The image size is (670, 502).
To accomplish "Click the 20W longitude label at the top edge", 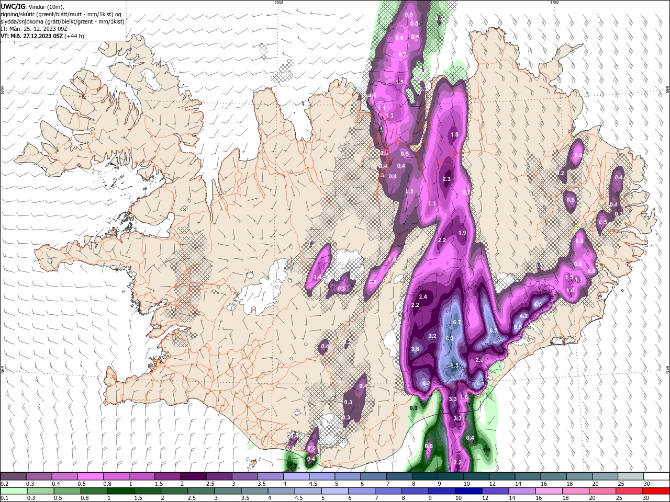I will [x=278, y=3].
